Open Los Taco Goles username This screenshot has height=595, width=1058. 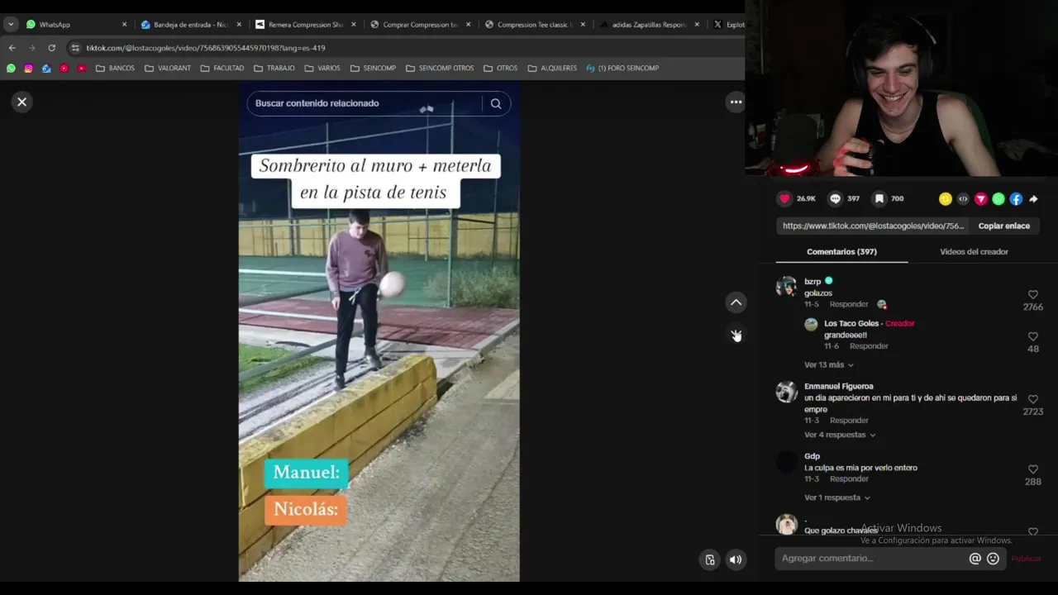[x=851, y=323]
